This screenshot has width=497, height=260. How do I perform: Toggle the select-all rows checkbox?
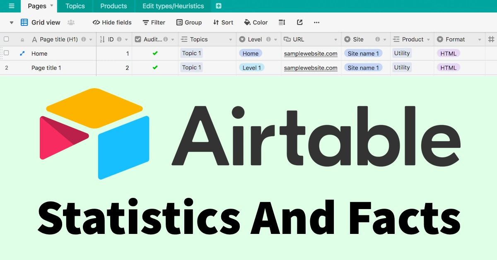[x=6, y=39]
